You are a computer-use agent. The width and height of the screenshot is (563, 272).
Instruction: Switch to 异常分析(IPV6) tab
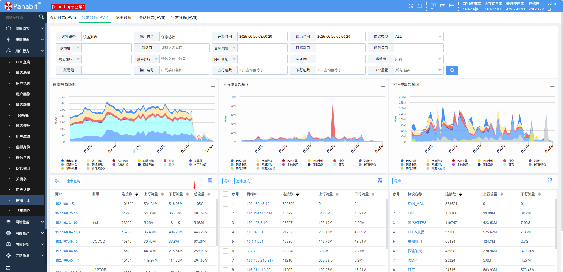coord(184,17)
